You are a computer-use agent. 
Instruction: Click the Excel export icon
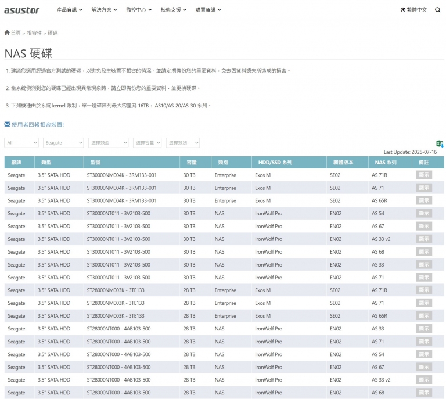[x=440, y=143]
